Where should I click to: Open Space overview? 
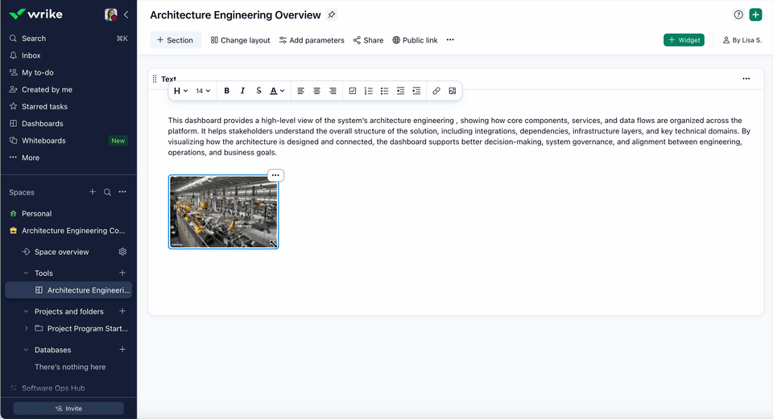point(62,252)
